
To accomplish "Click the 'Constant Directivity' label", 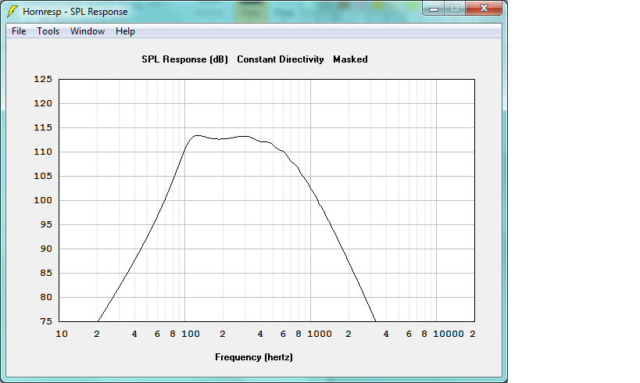I will (x=281, y=59).
